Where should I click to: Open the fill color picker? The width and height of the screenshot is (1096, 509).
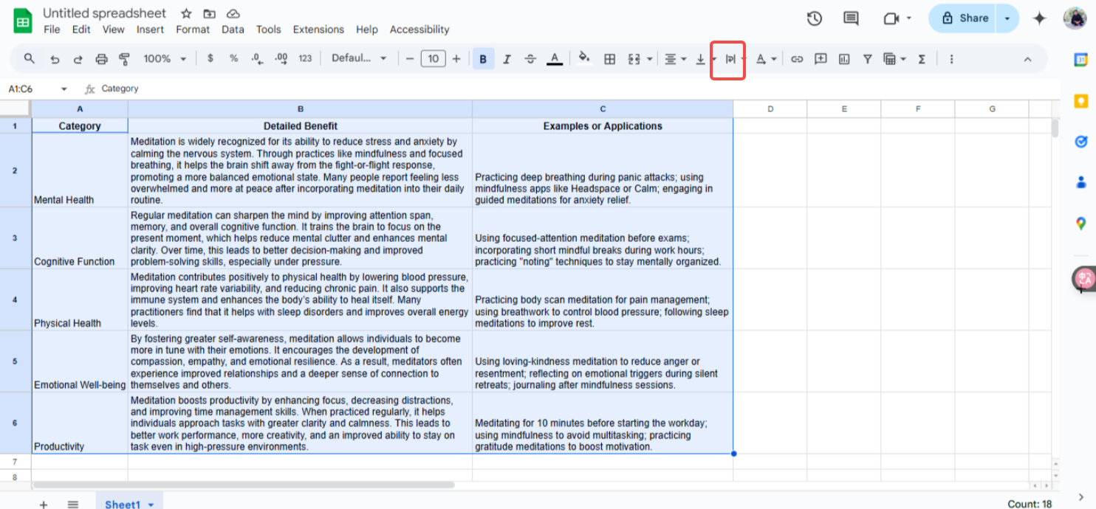pyautogui.click(x=584, y=59)
